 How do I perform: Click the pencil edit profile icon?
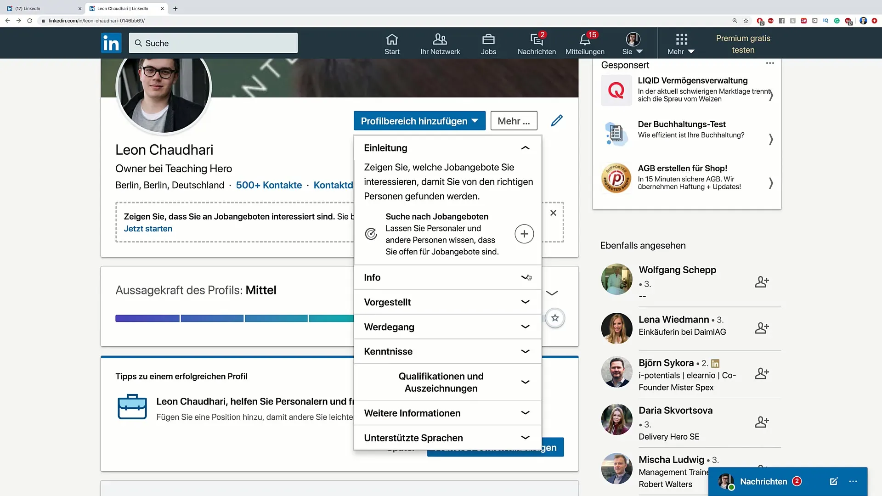click(x=557, y=121)
